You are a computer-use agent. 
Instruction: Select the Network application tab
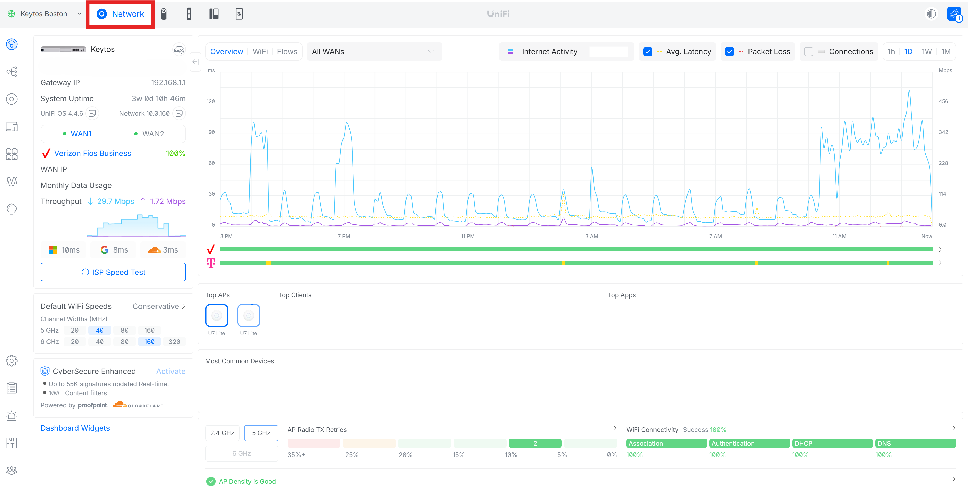pyautogui.click(x=120, y=14)
